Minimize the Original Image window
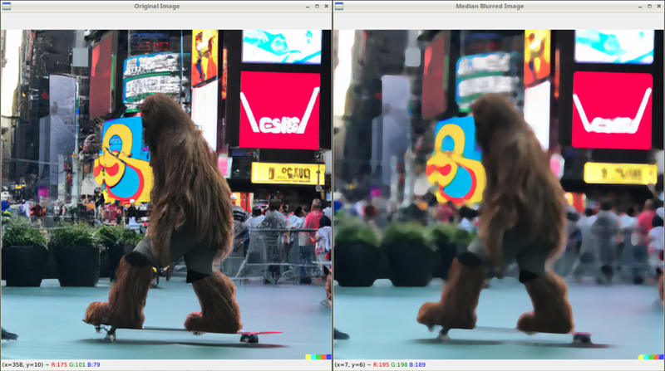This screenshot has width=665, height=371. tap(308, 7)
